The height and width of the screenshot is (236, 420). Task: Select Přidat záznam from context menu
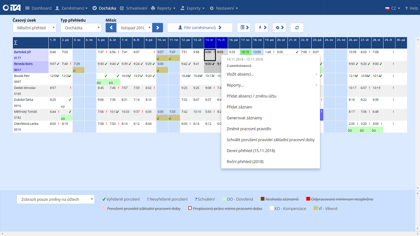tap(239, 107)
